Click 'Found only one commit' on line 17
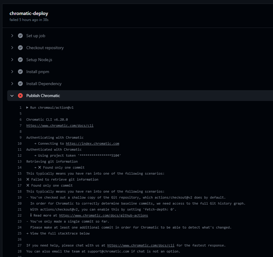Screen dimensions: 273x257 (52, 186)
